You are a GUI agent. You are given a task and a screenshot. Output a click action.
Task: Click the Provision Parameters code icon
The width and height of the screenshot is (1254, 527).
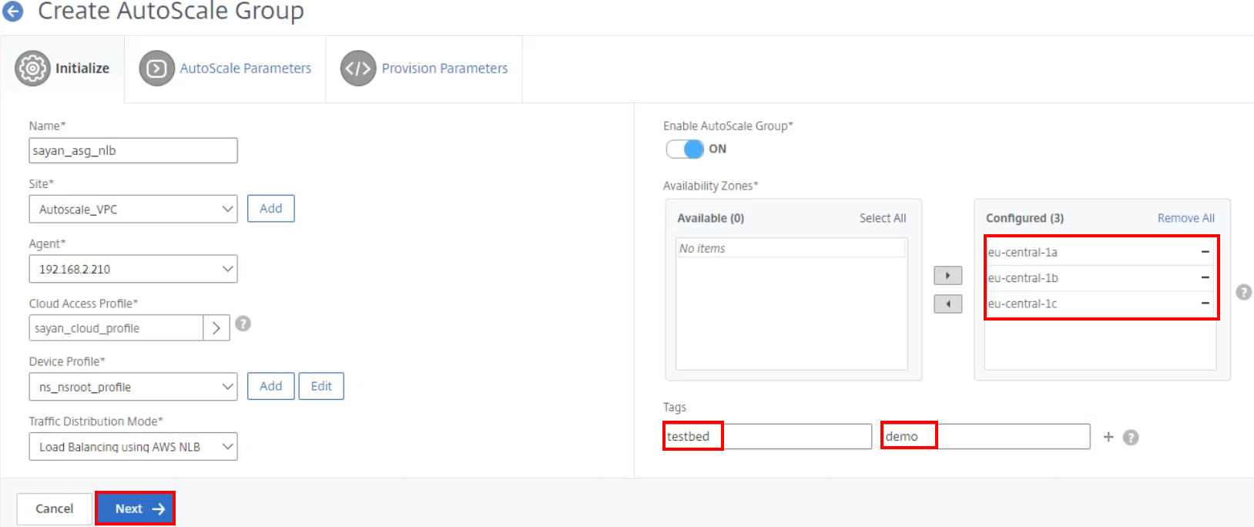click(358, 69)
